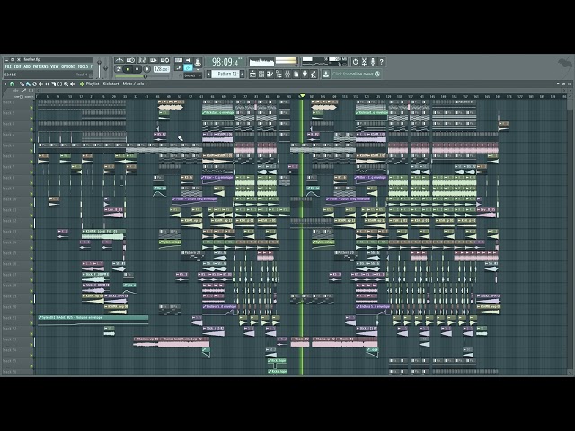Viewport: 575px width, 431px height.
Task: Click the previous pattern arrow beside Pattern 12
Action: [208, 74]
